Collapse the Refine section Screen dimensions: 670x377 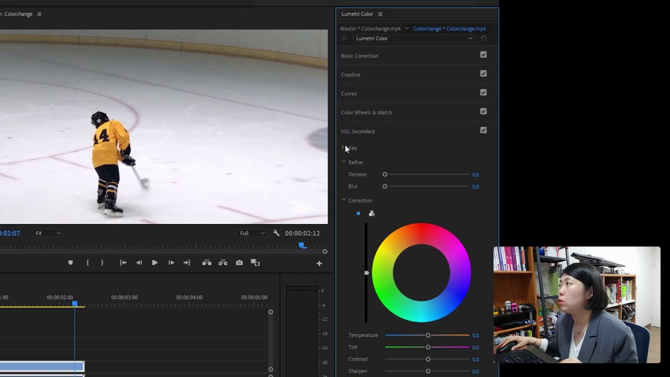(344, 162)
